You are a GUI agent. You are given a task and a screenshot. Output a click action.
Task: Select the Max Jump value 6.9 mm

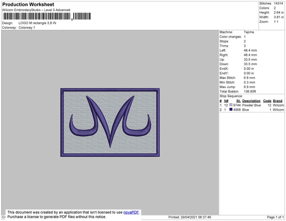click(x=249, y=87)
